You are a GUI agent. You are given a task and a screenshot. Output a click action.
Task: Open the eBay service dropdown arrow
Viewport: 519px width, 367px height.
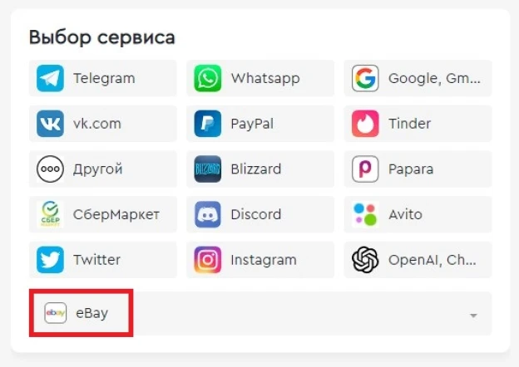(x=473, y=316)
